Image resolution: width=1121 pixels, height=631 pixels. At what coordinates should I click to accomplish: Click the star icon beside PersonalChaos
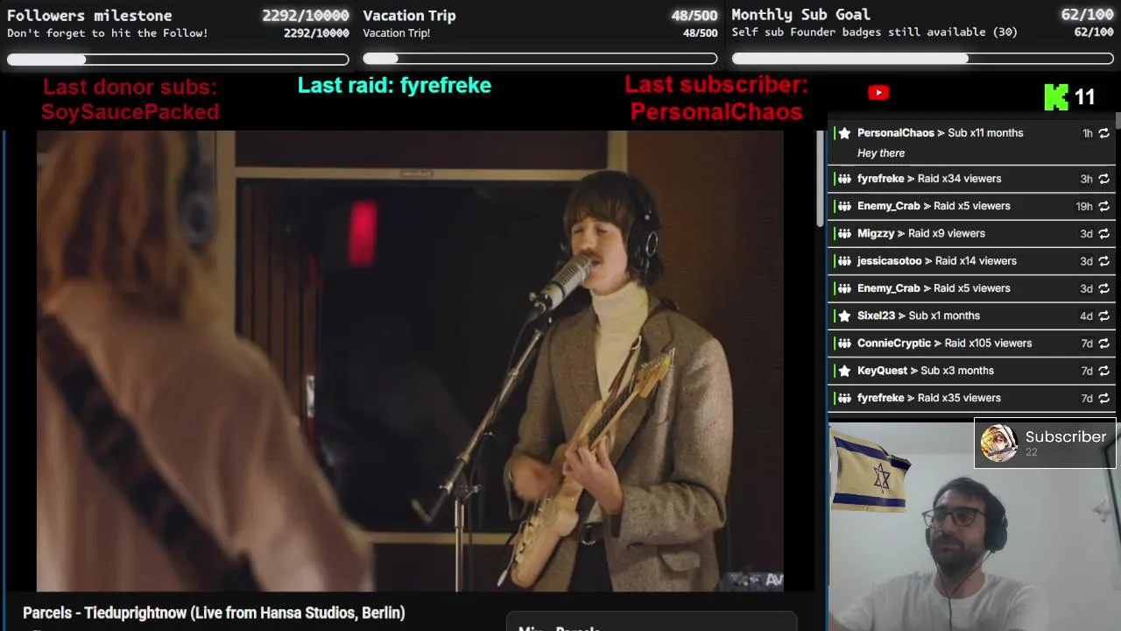point(844,133)
